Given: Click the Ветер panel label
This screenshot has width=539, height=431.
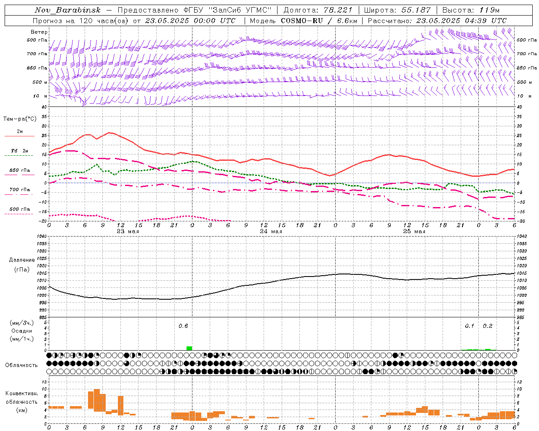Looking at the screenshot, I should [x=39, y=32].
